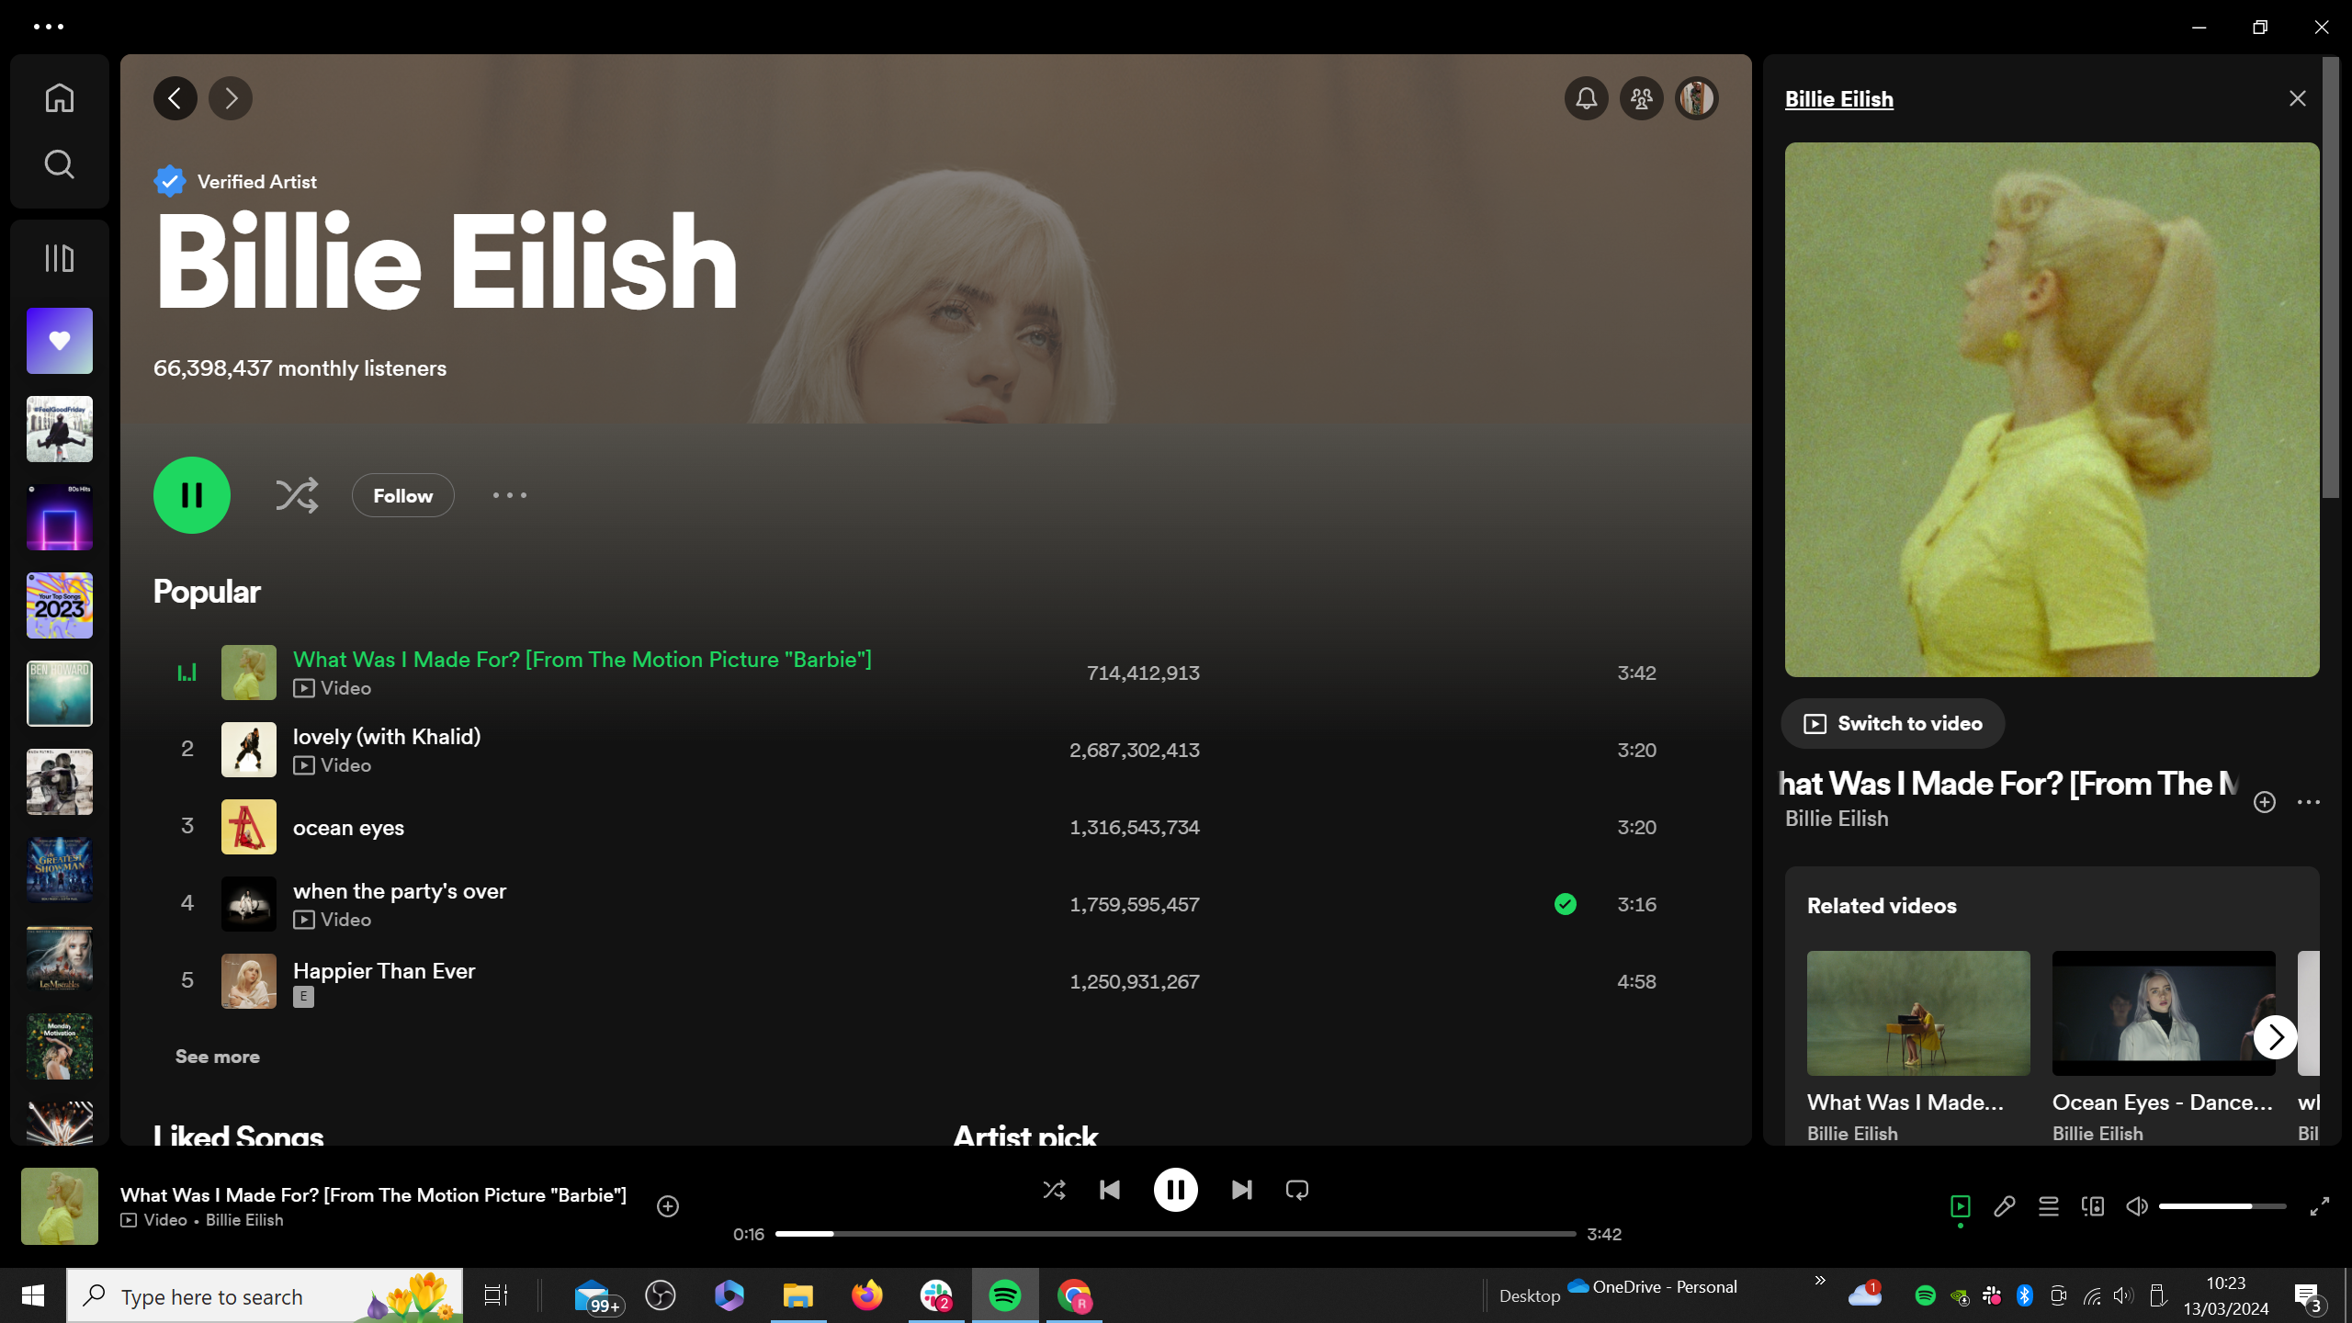Add playing track to Liked Songs bottom bar
The width and height of the screenshot is (2352, 1323).
668,1206
